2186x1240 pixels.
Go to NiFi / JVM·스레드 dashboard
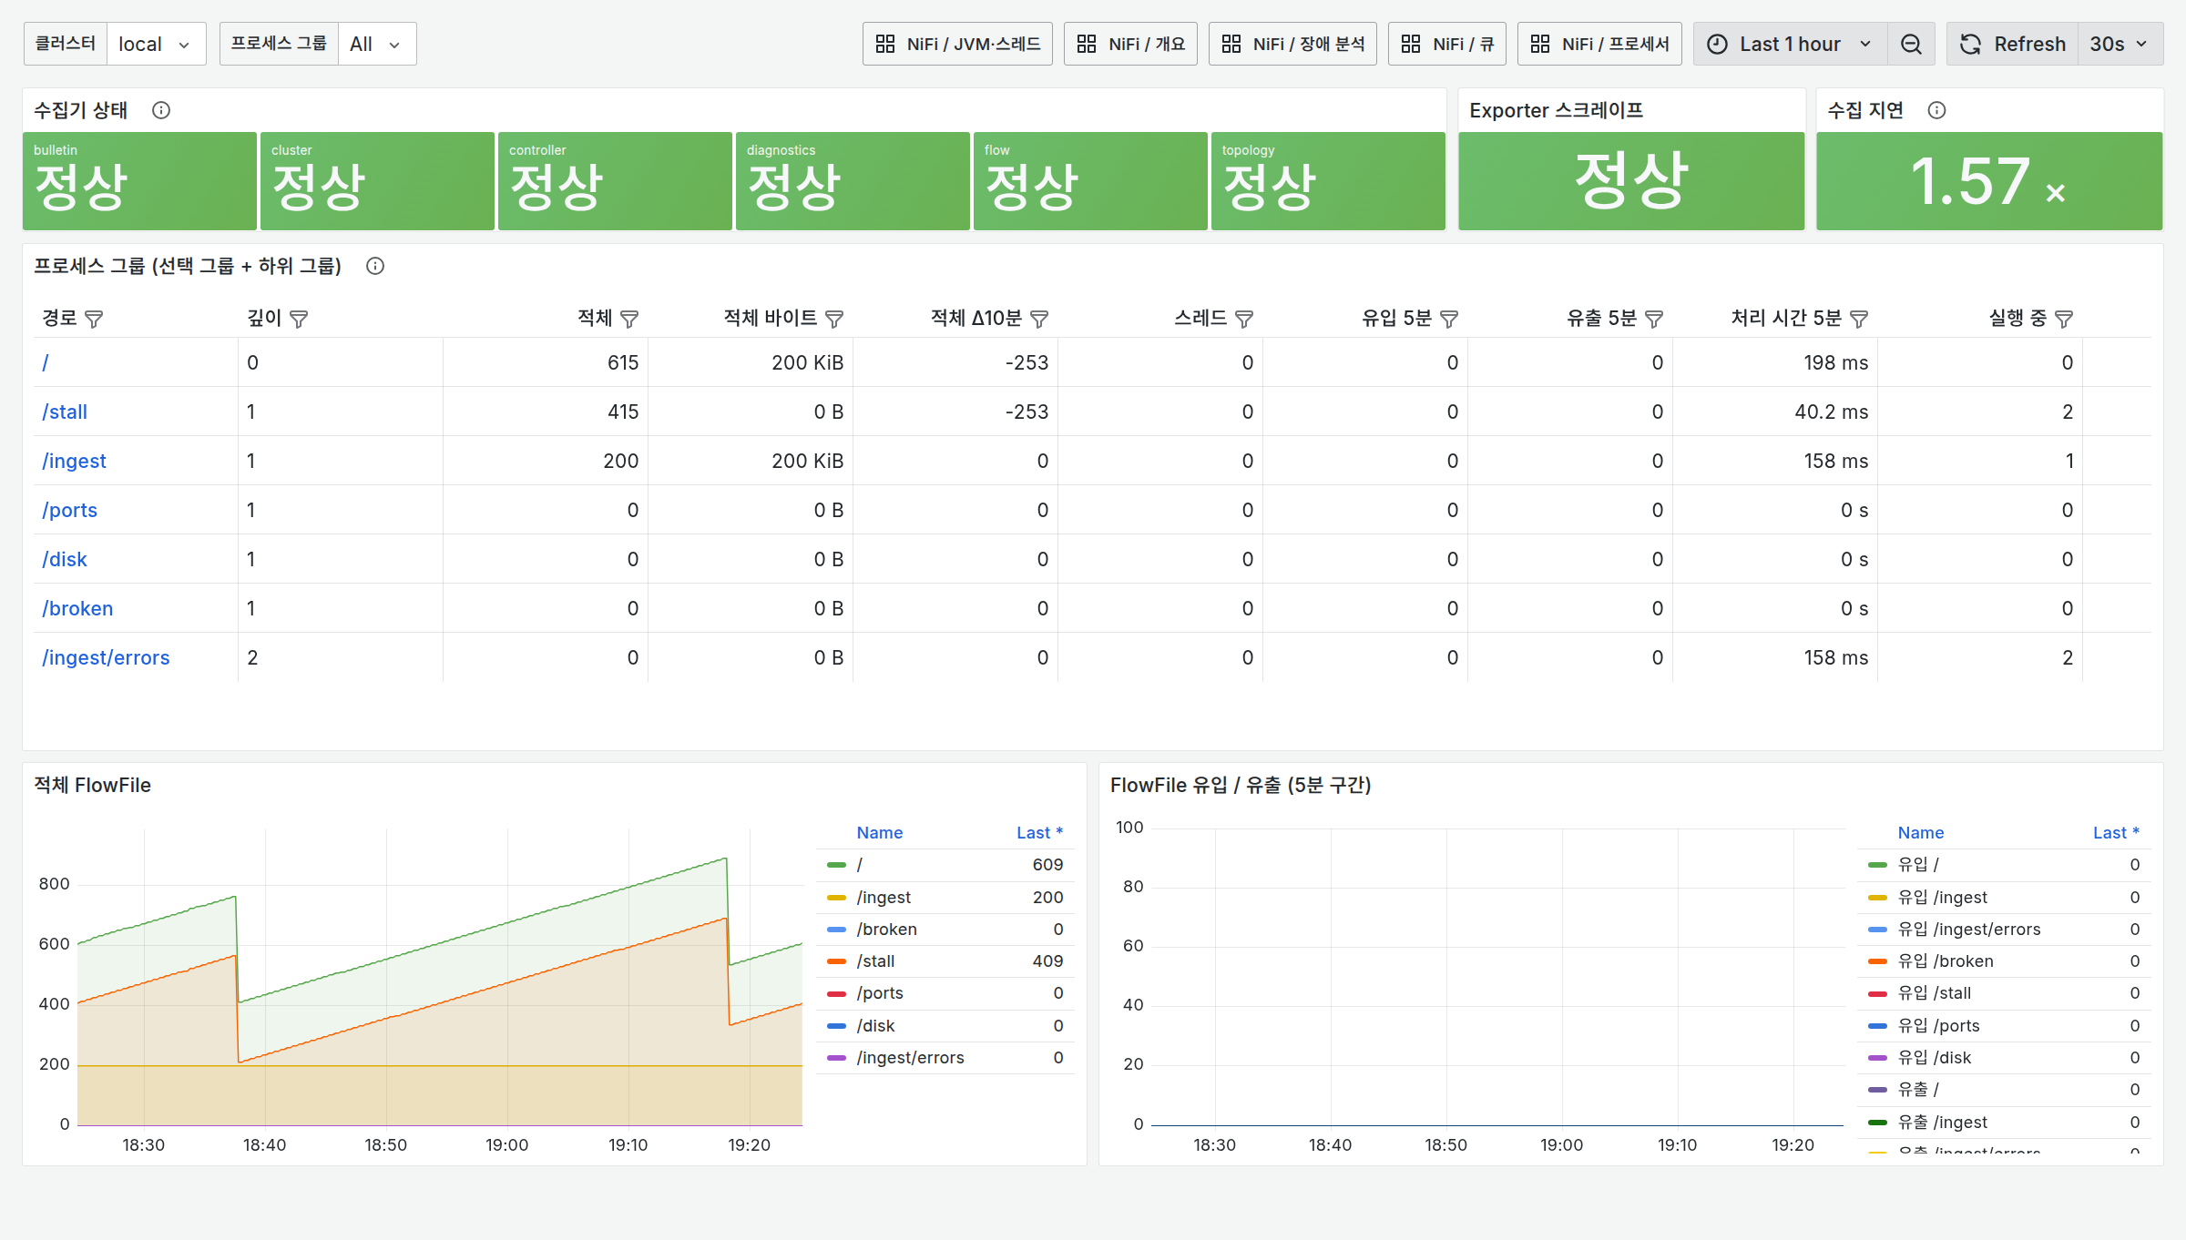[x=957, y=44]
